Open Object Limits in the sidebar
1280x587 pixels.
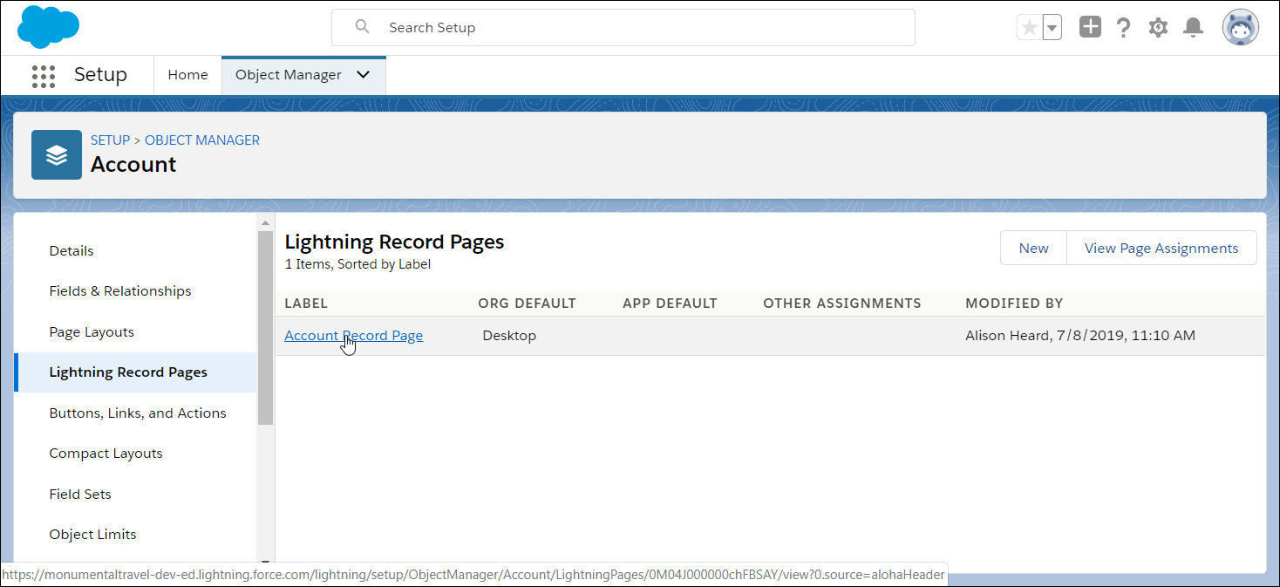point(93,535)
